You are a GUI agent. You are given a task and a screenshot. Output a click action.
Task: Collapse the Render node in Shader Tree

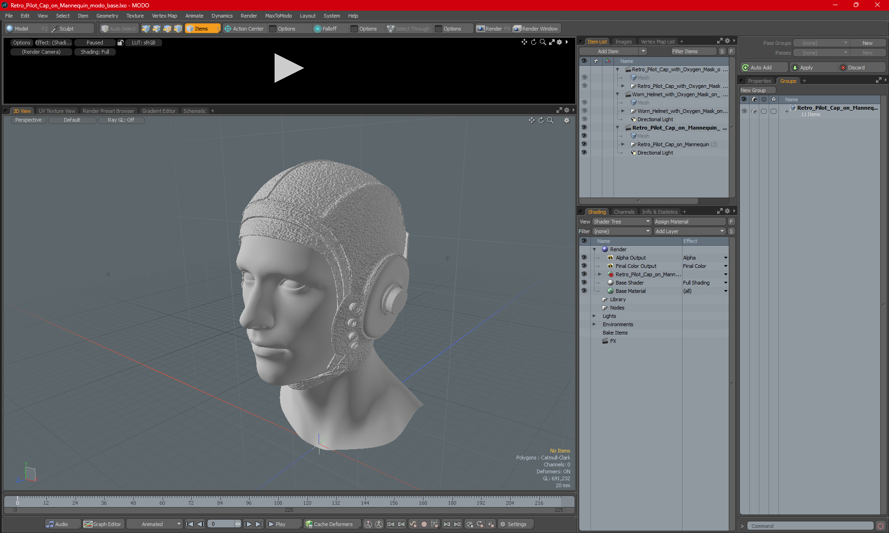pos(595,249)
